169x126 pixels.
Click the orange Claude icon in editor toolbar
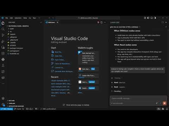(98, 22)
